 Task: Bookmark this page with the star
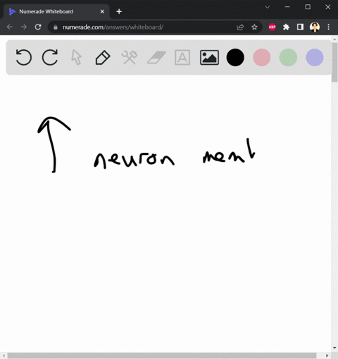[254, 27]
